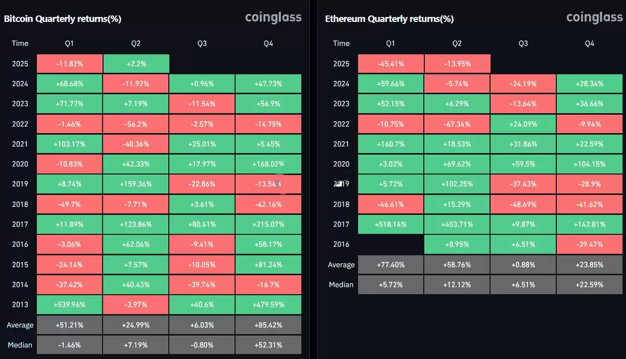Click Bitcoin 2013 Q1 cell +539.96%
Screen dimensions: 626x359
(69, 305)
